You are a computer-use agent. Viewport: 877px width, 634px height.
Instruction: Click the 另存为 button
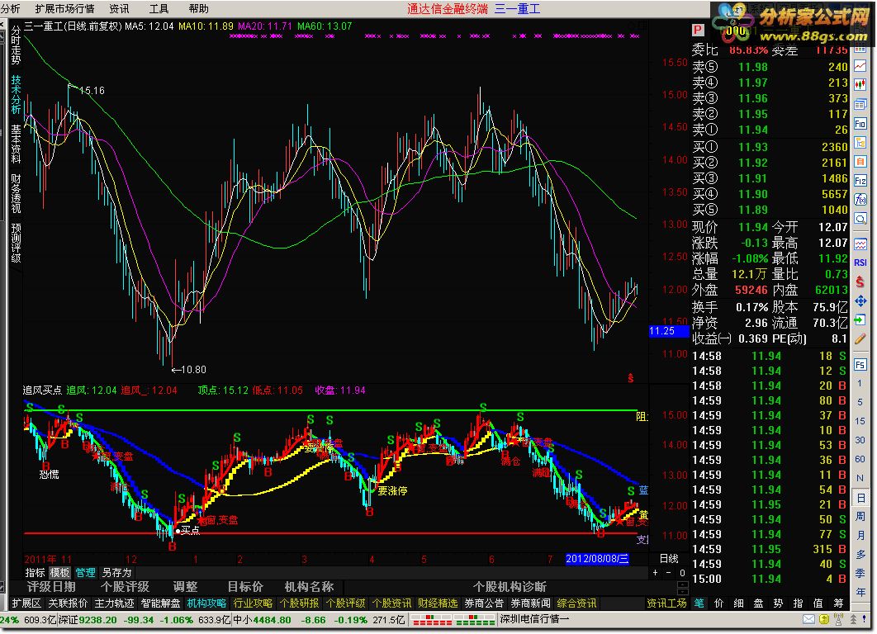click(116, 573)
